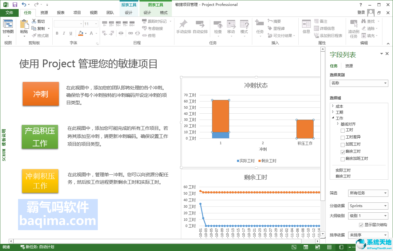Screen dimensions: 393x251
Task: Check the 工时 field checkbox
Action: click(x=343, y=130)
